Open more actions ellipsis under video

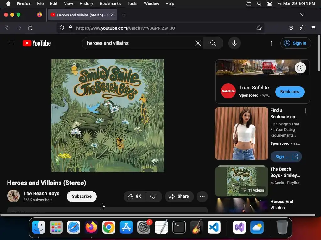coord(202,196)
